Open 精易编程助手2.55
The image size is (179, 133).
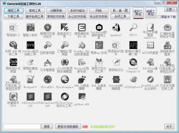[82, 27]
